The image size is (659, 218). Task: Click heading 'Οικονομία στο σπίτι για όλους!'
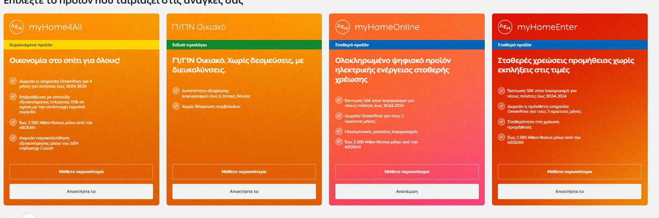(65, 60)
